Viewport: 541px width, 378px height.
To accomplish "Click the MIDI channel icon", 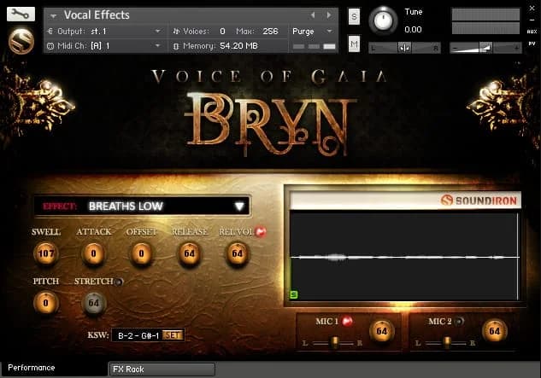I will pyautogui.click(x=50, y=46).
